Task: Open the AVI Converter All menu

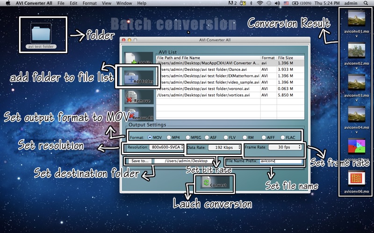Action: coord(34,3)
